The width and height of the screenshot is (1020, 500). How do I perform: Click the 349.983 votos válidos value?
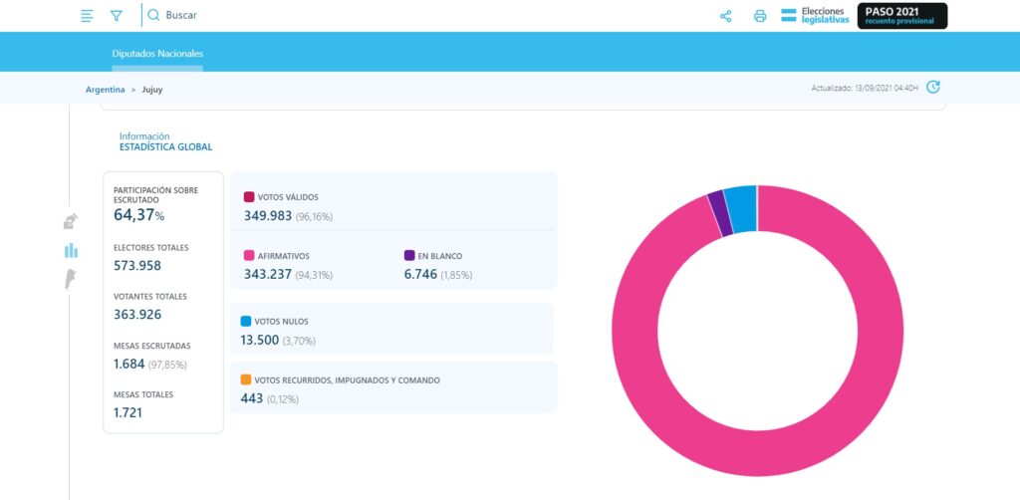pyautogui.click(x=268, y=216)
